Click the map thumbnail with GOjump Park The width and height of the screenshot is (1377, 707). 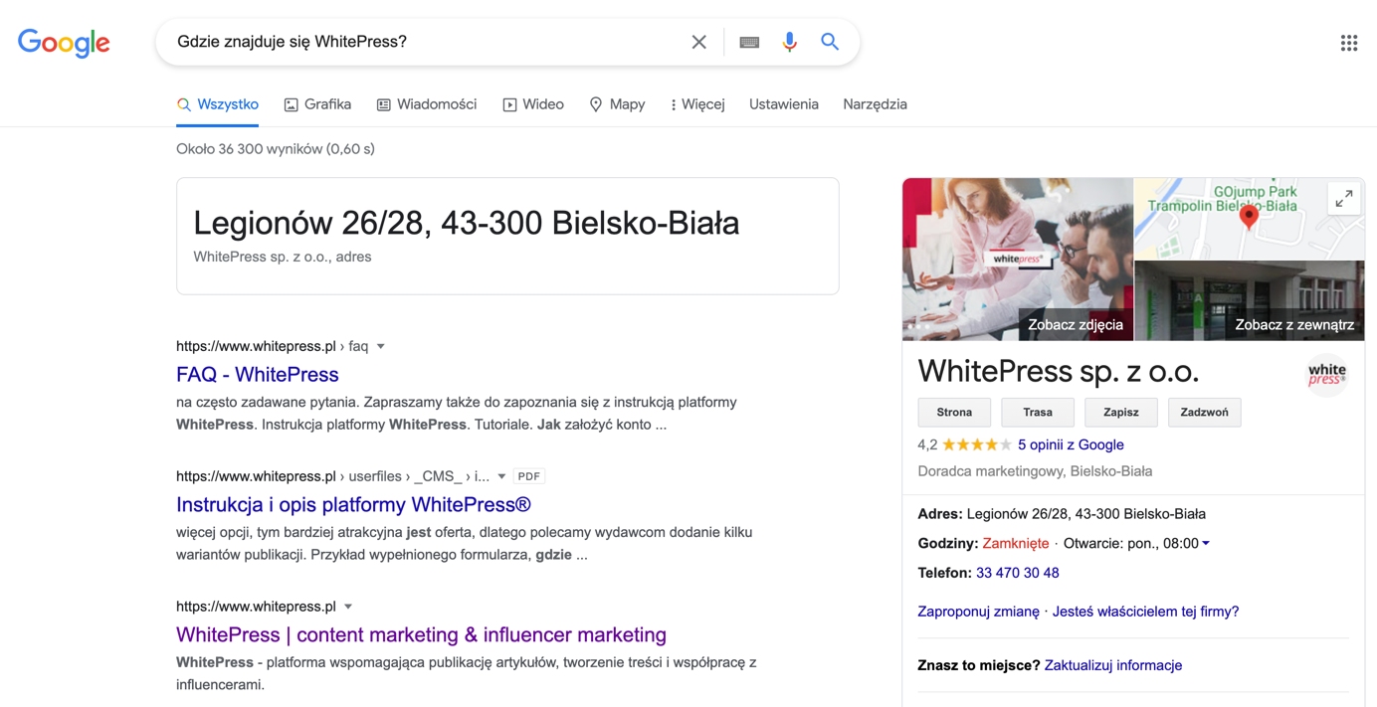click(1250, 219)
